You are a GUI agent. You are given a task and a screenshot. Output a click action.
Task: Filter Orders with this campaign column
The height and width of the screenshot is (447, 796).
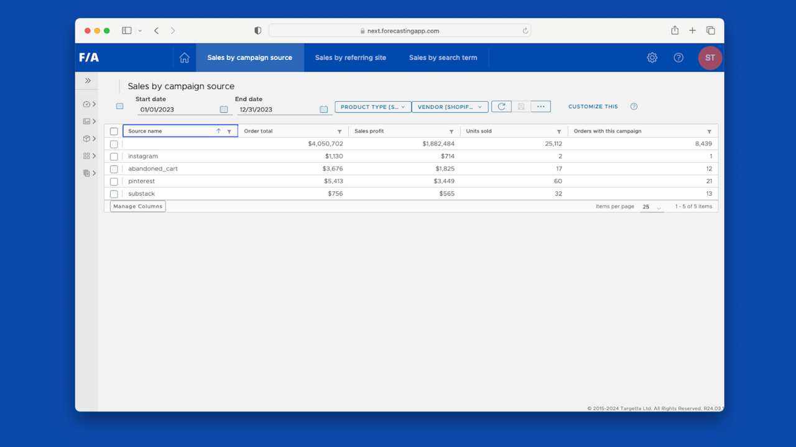[710, 132]
